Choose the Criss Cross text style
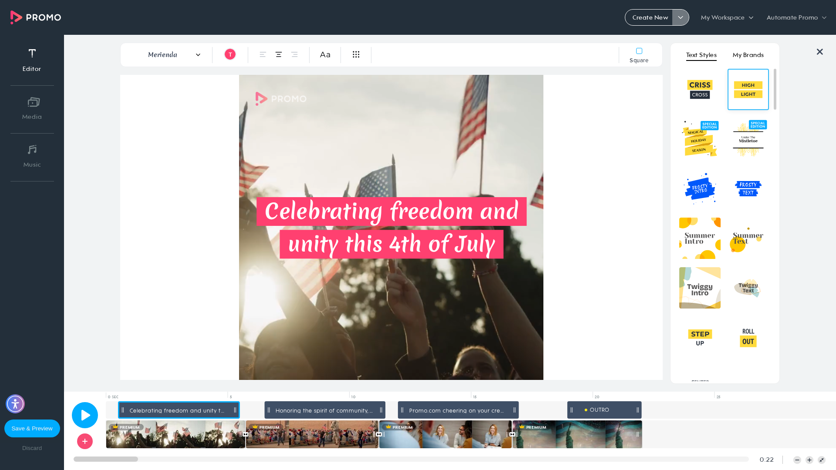The width and height of the screenshot is (836, 470). (x=700, y=89)
